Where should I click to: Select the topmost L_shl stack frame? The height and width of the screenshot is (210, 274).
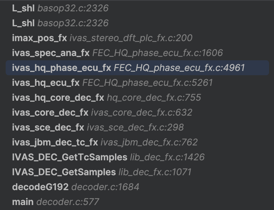click(23, 8)
